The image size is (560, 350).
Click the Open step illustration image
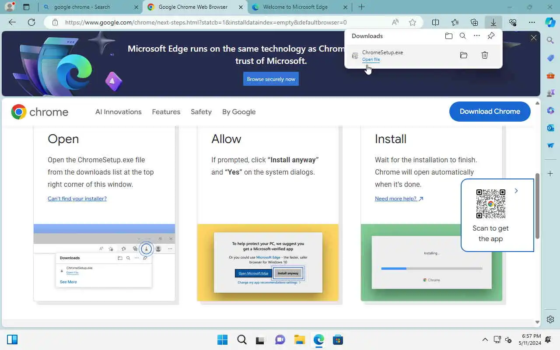[x=104, y=262]
